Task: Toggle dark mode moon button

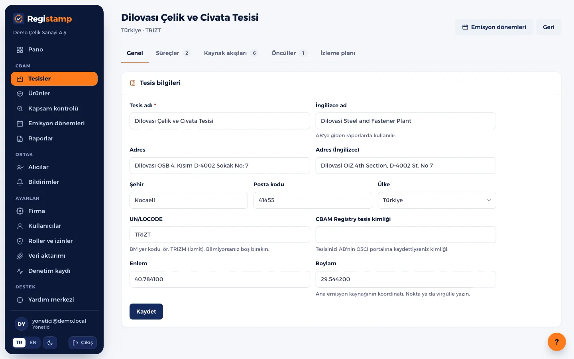Action: tap(50, 343)
